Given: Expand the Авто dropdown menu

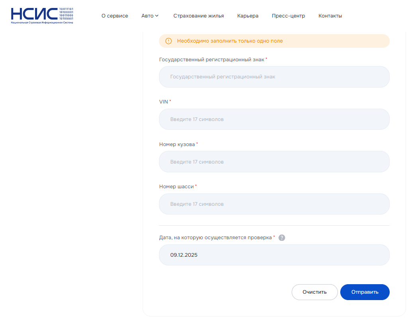Looking at the screenshot, I should click(x=150, y=16).
